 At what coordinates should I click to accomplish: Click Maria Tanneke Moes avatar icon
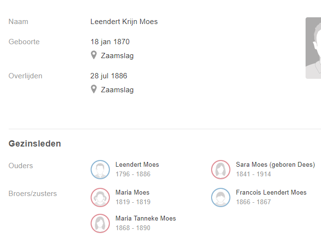click(100, 223)
